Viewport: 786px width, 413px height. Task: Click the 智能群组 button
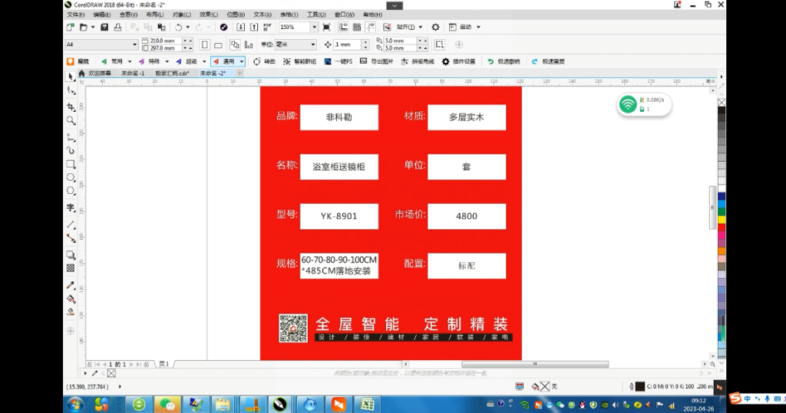(x=300, y=61)
